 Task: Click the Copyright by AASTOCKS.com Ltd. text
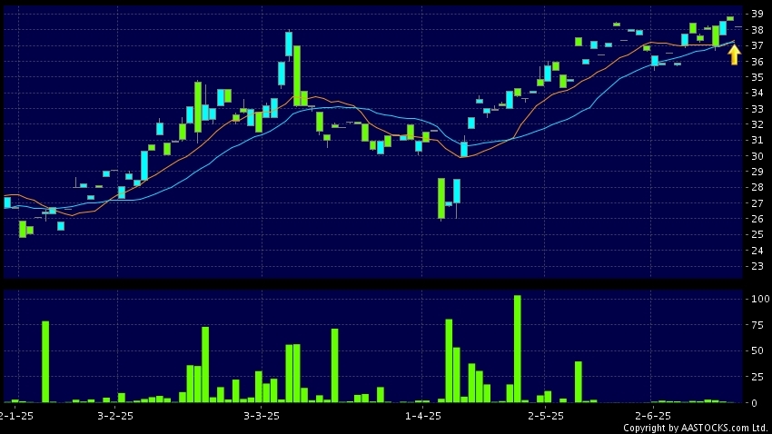[x=695, y=428]
